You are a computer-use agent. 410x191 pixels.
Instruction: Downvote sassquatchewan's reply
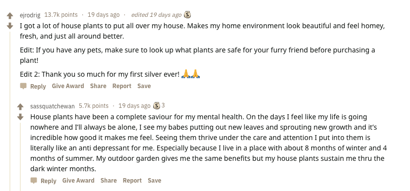20,117
